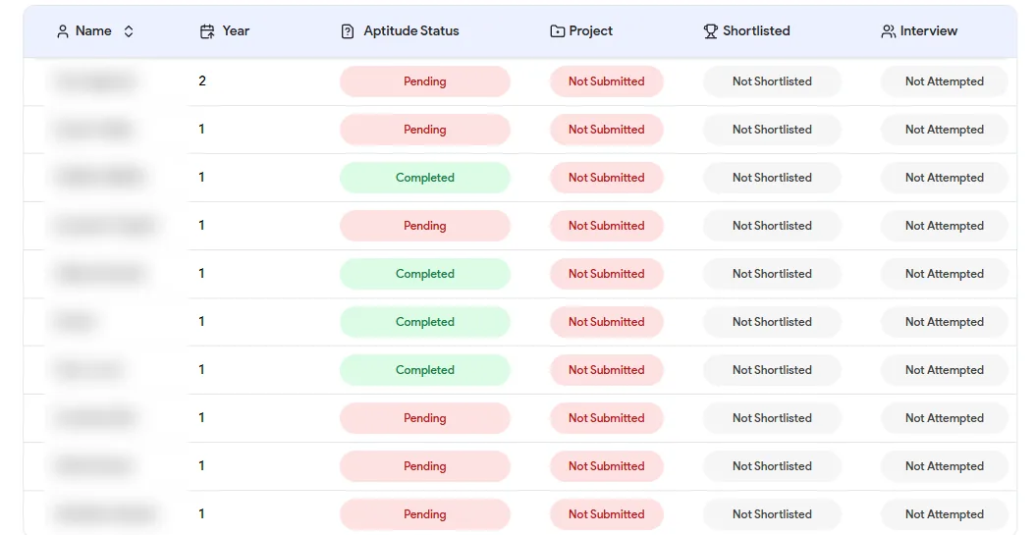Click the trophy icon beside Shortlisted header

(x=710, y=31)
